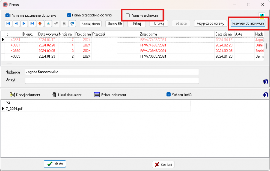The height and width of the screenshot is (171, 270).
Task: Click the cyan icon at top right
Action: click(262, 16)
